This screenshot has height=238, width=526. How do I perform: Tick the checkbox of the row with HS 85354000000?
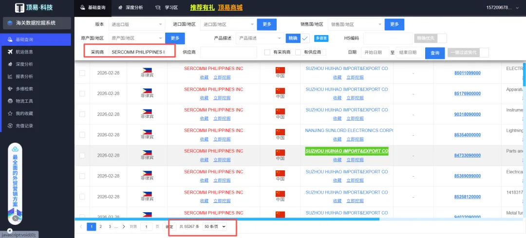pos(82,135)
